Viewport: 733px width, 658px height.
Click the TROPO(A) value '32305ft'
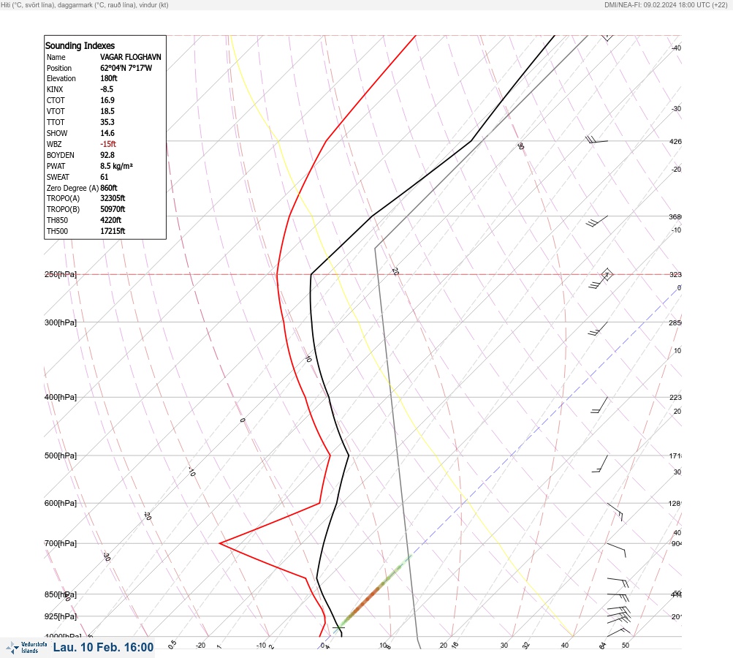coord(113,198)
